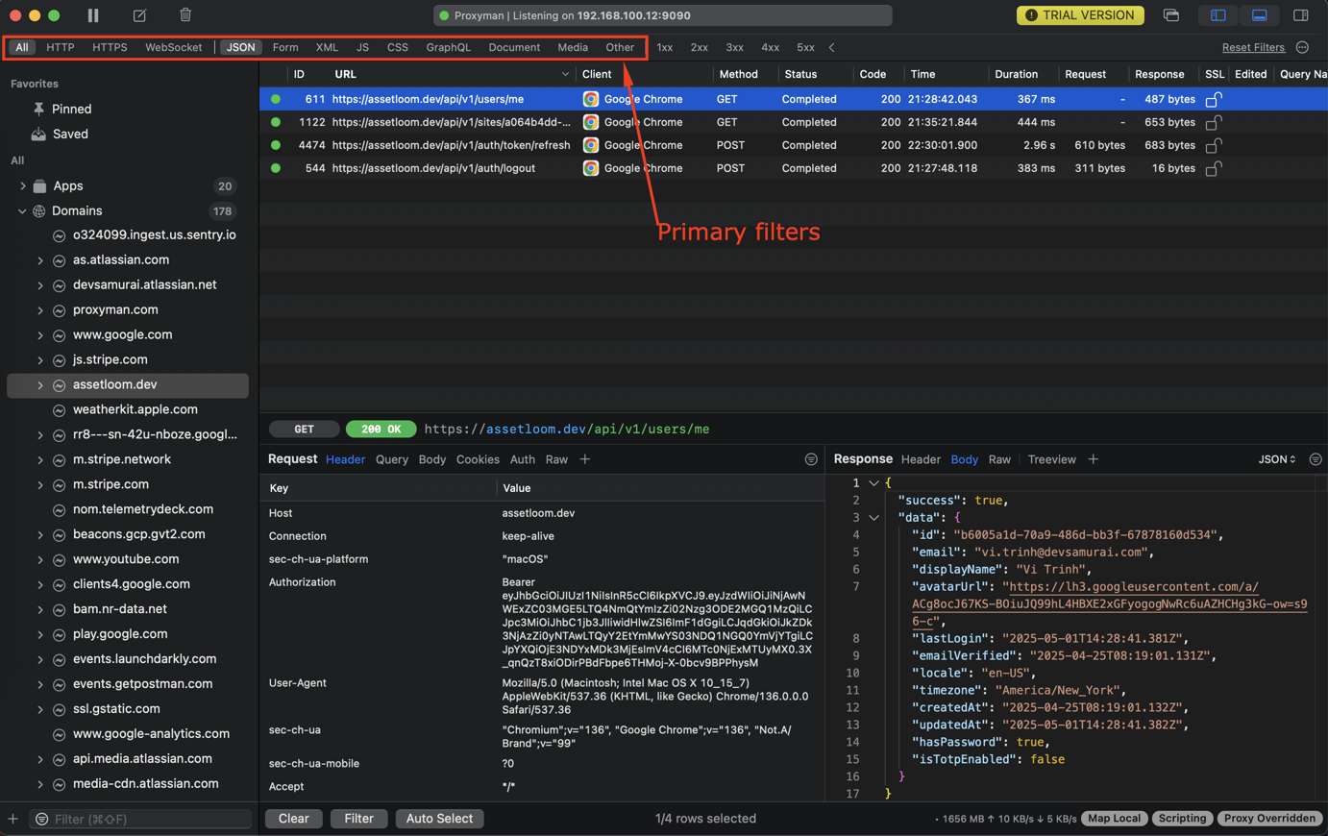Pause capturing with the pause icon
The image size is (1328, 836).
93,15
